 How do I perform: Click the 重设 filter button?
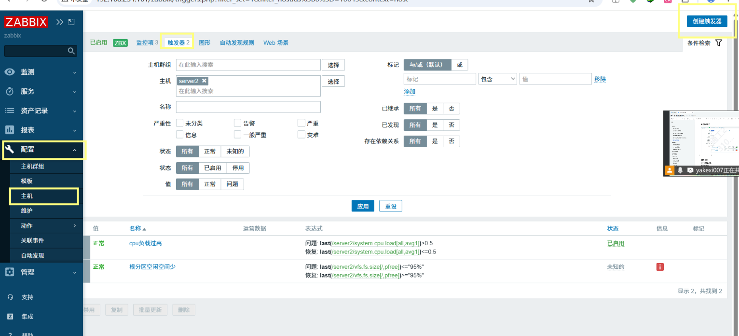pos(391,206)
